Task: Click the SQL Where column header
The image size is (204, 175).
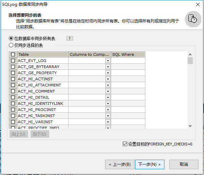Action: pos(128,54)
